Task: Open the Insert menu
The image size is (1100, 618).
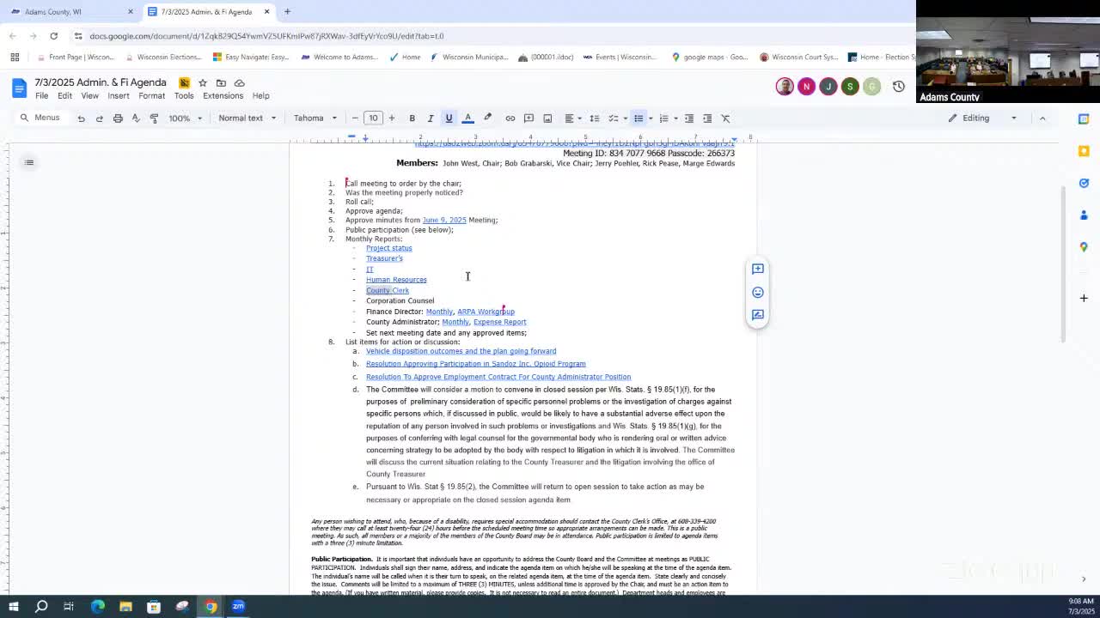Action: (118, 96)
